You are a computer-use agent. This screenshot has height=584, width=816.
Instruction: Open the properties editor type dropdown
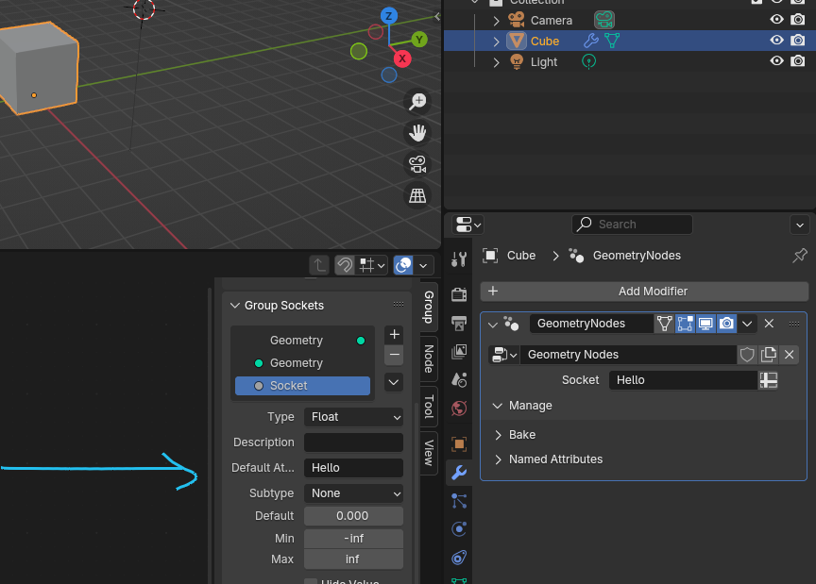[468, 225]
